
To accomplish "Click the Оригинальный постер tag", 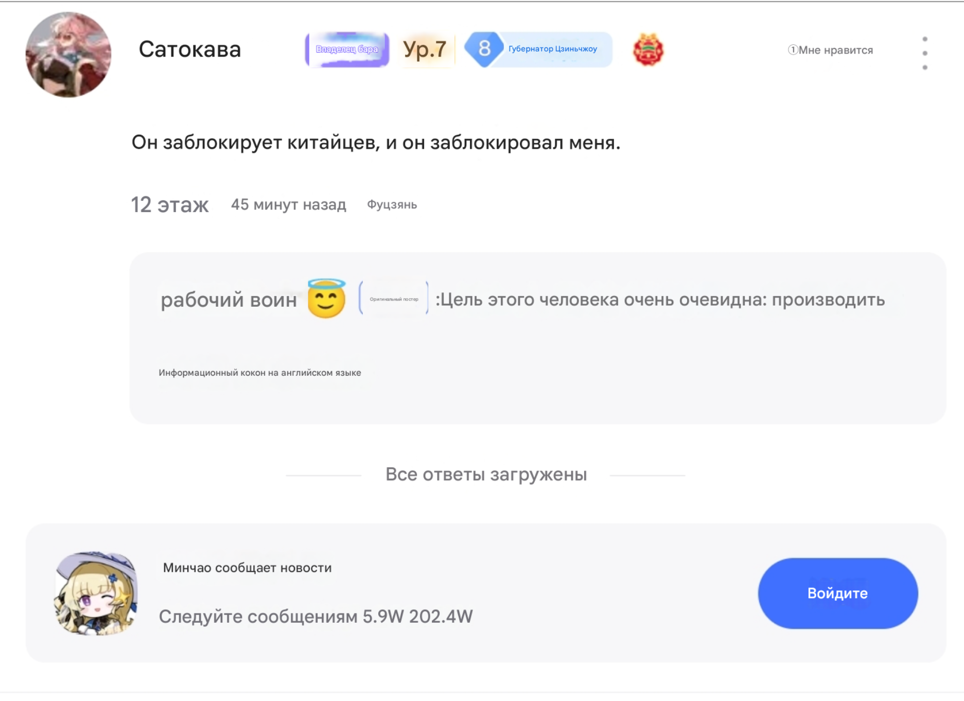I will pyautogui.click(x=394, y=299).
